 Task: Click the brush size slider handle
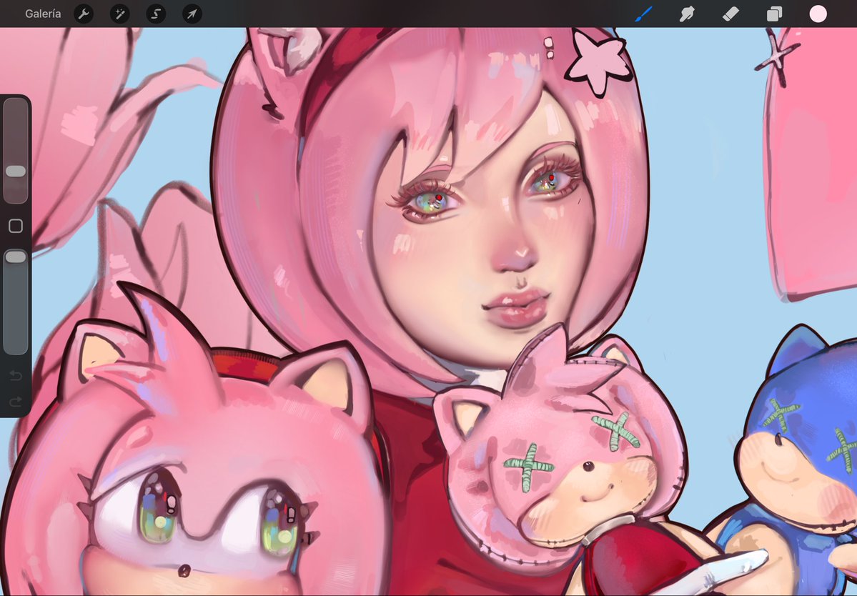click(15, 171)
